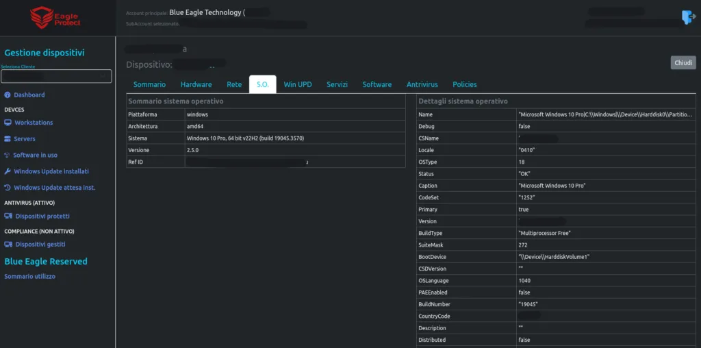
Task: Click the BuildType value Multiprocessor Free
Action: point(544,233)
